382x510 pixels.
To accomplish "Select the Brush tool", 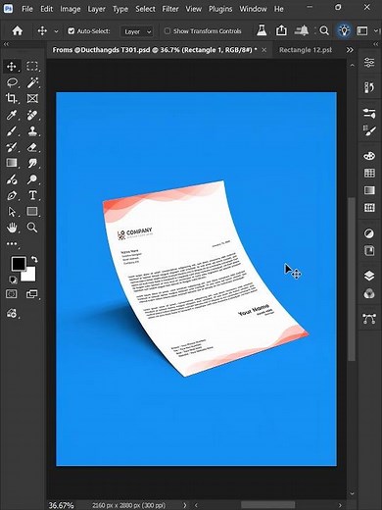I will 12,131.
